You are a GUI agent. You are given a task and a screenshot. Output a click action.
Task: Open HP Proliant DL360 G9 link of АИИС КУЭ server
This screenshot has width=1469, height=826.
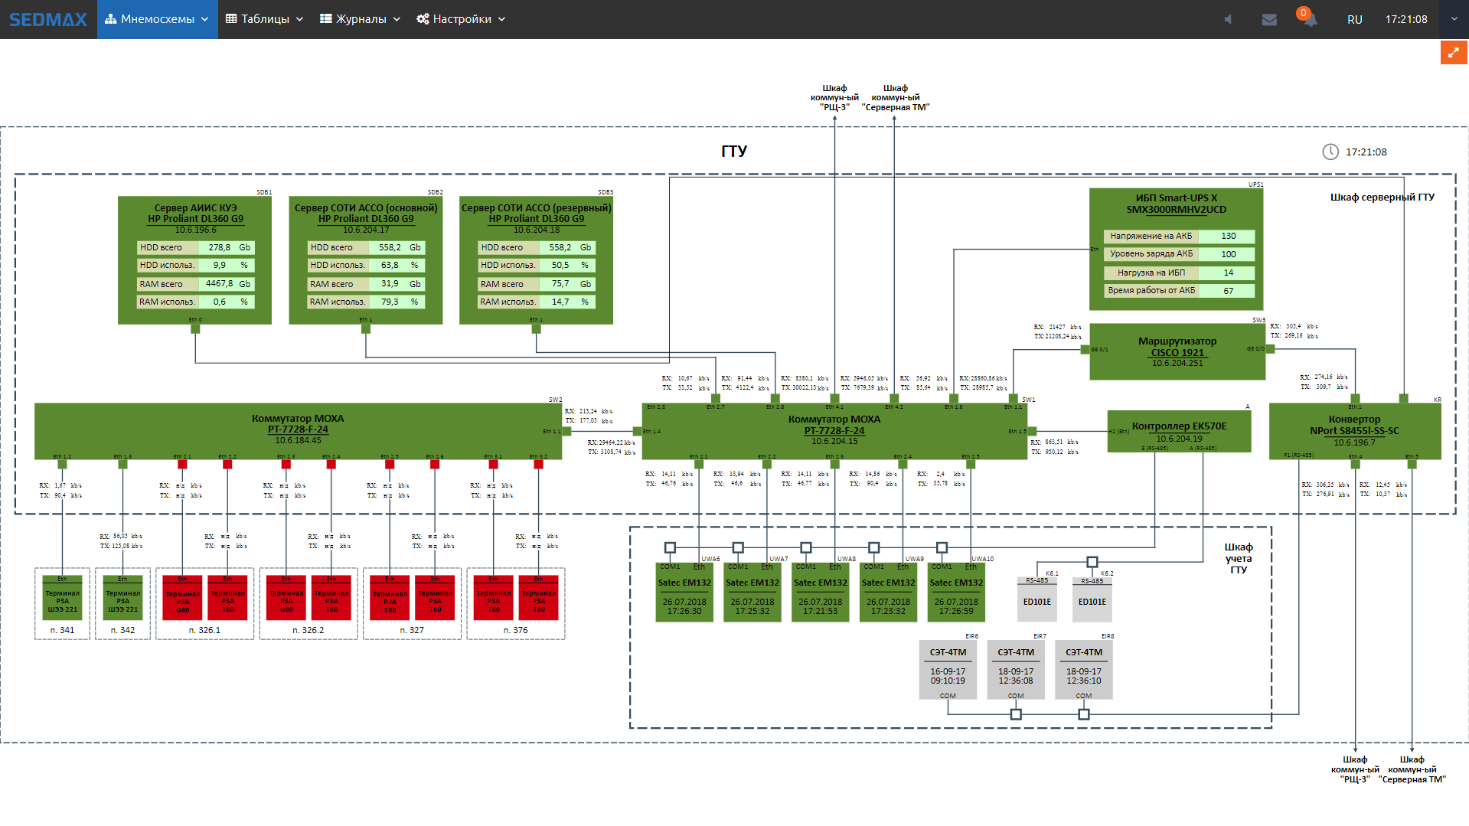[x=195, y=219]
